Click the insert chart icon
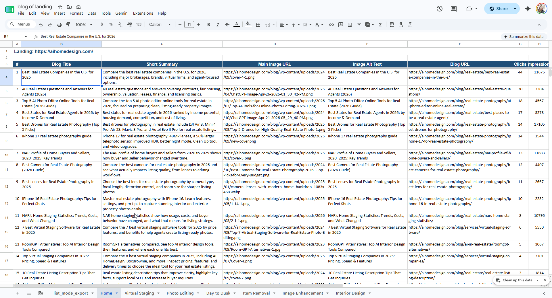552x298 pixels. [350, 25]
